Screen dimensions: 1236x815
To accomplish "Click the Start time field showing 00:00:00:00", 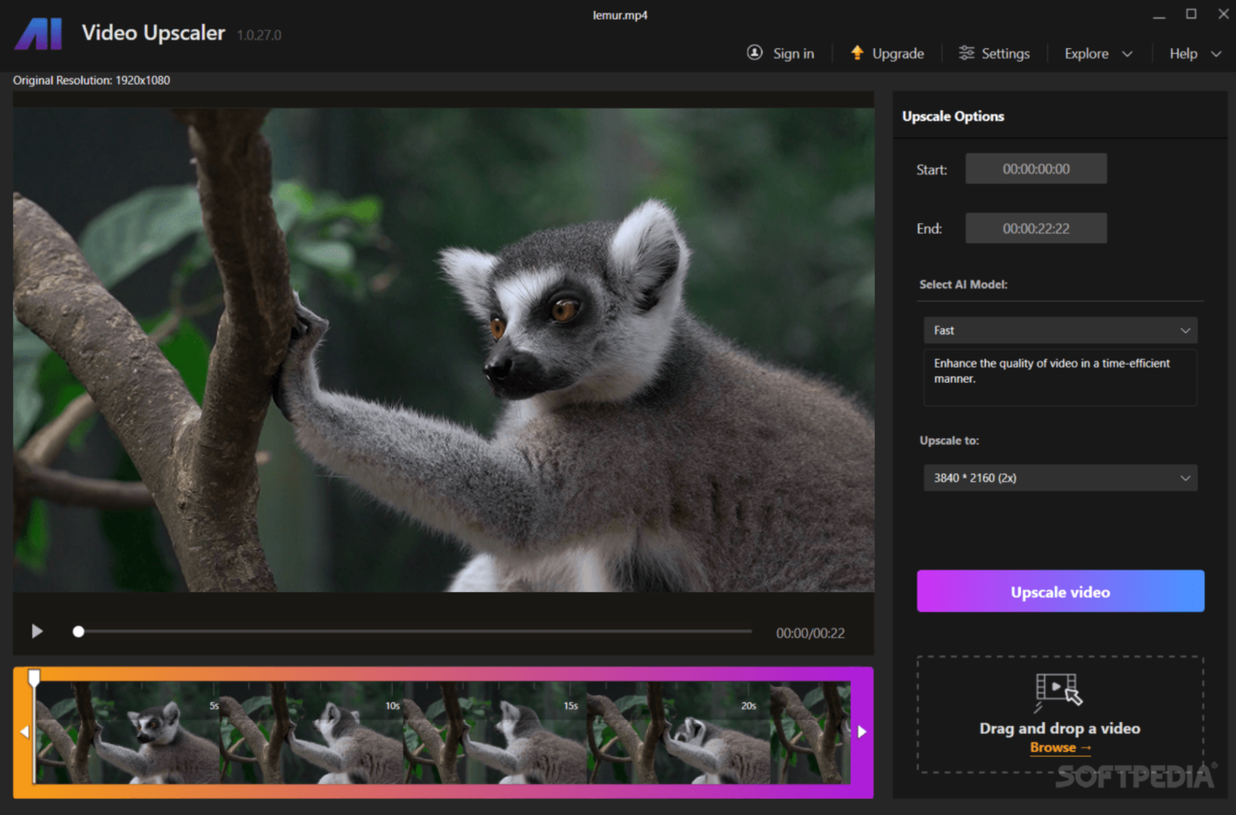I will tap(1036, 168).
